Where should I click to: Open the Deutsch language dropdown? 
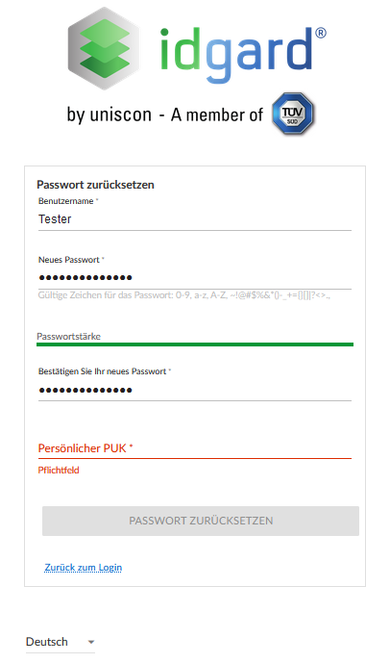click(61, 642)
